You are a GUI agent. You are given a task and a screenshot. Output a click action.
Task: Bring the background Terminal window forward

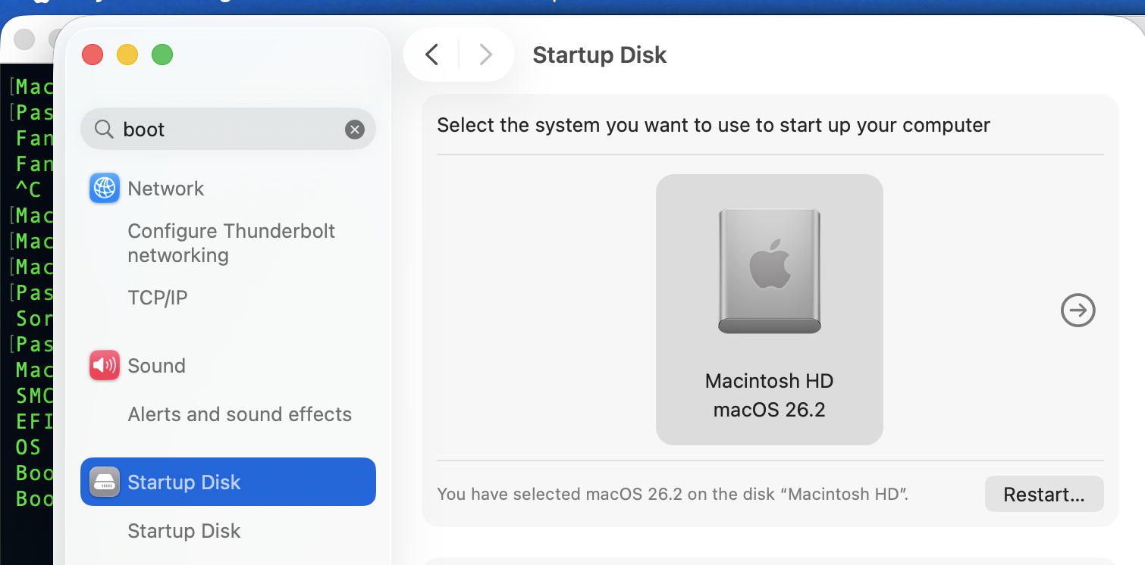point(27,303)
